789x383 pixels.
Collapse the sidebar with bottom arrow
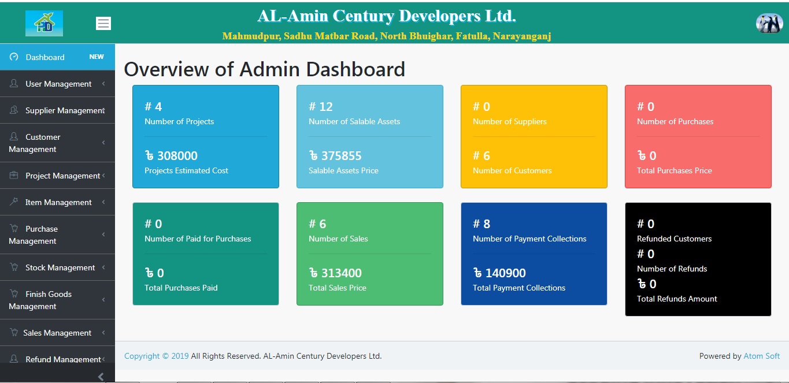pyautogui.click(x=101, y=377)
